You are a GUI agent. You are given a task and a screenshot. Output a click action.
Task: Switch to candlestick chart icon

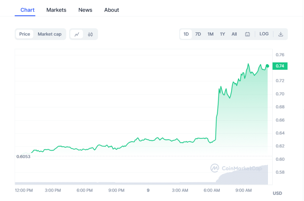(90, 34)
